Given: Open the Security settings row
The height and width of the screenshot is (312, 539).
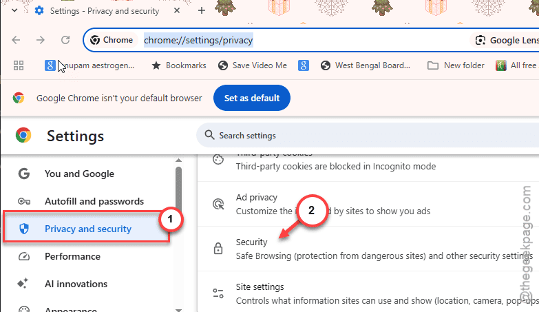Looking at the screenshot, I should click(368, 249).
